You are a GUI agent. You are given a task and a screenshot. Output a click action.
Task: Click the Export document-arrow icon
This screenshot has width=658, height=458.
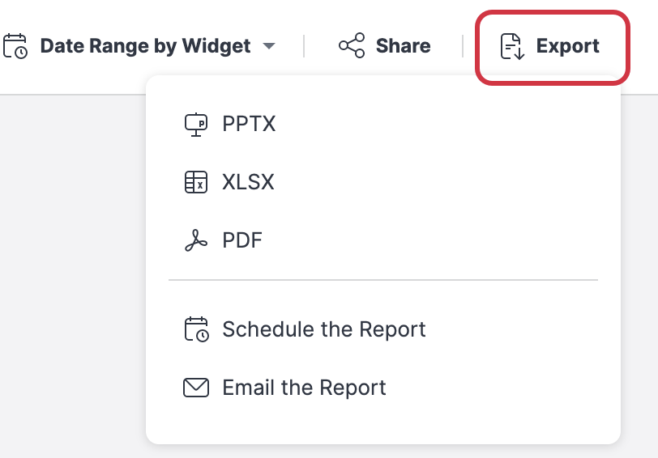(511, 47)
